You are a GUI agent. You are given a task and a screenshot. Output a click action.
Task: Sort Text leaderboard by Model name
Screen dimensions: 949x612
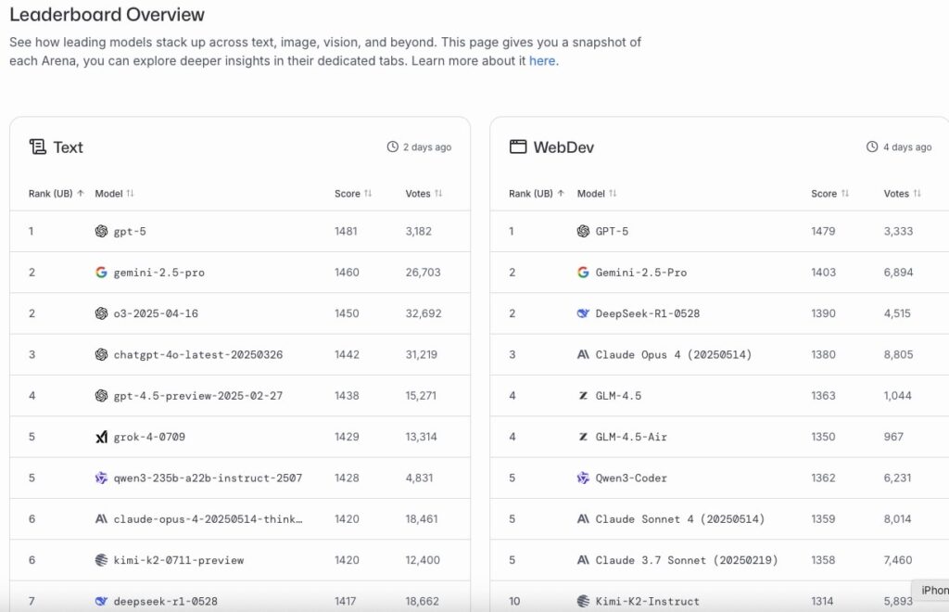[x=115, y=194]
